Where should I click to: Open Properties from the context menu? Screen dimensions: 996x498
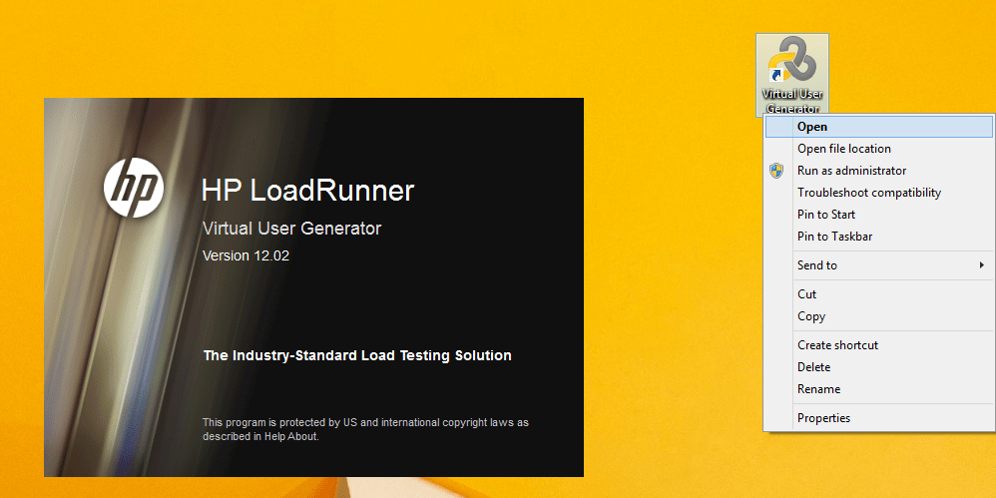pyautogui.click(x=879, y=418)
